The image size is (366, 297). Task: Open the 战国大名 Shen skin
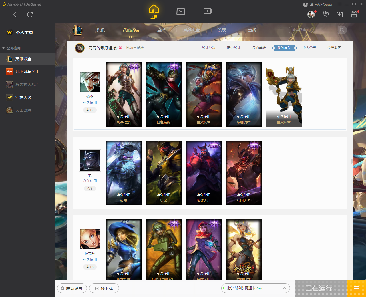point(244,173)
